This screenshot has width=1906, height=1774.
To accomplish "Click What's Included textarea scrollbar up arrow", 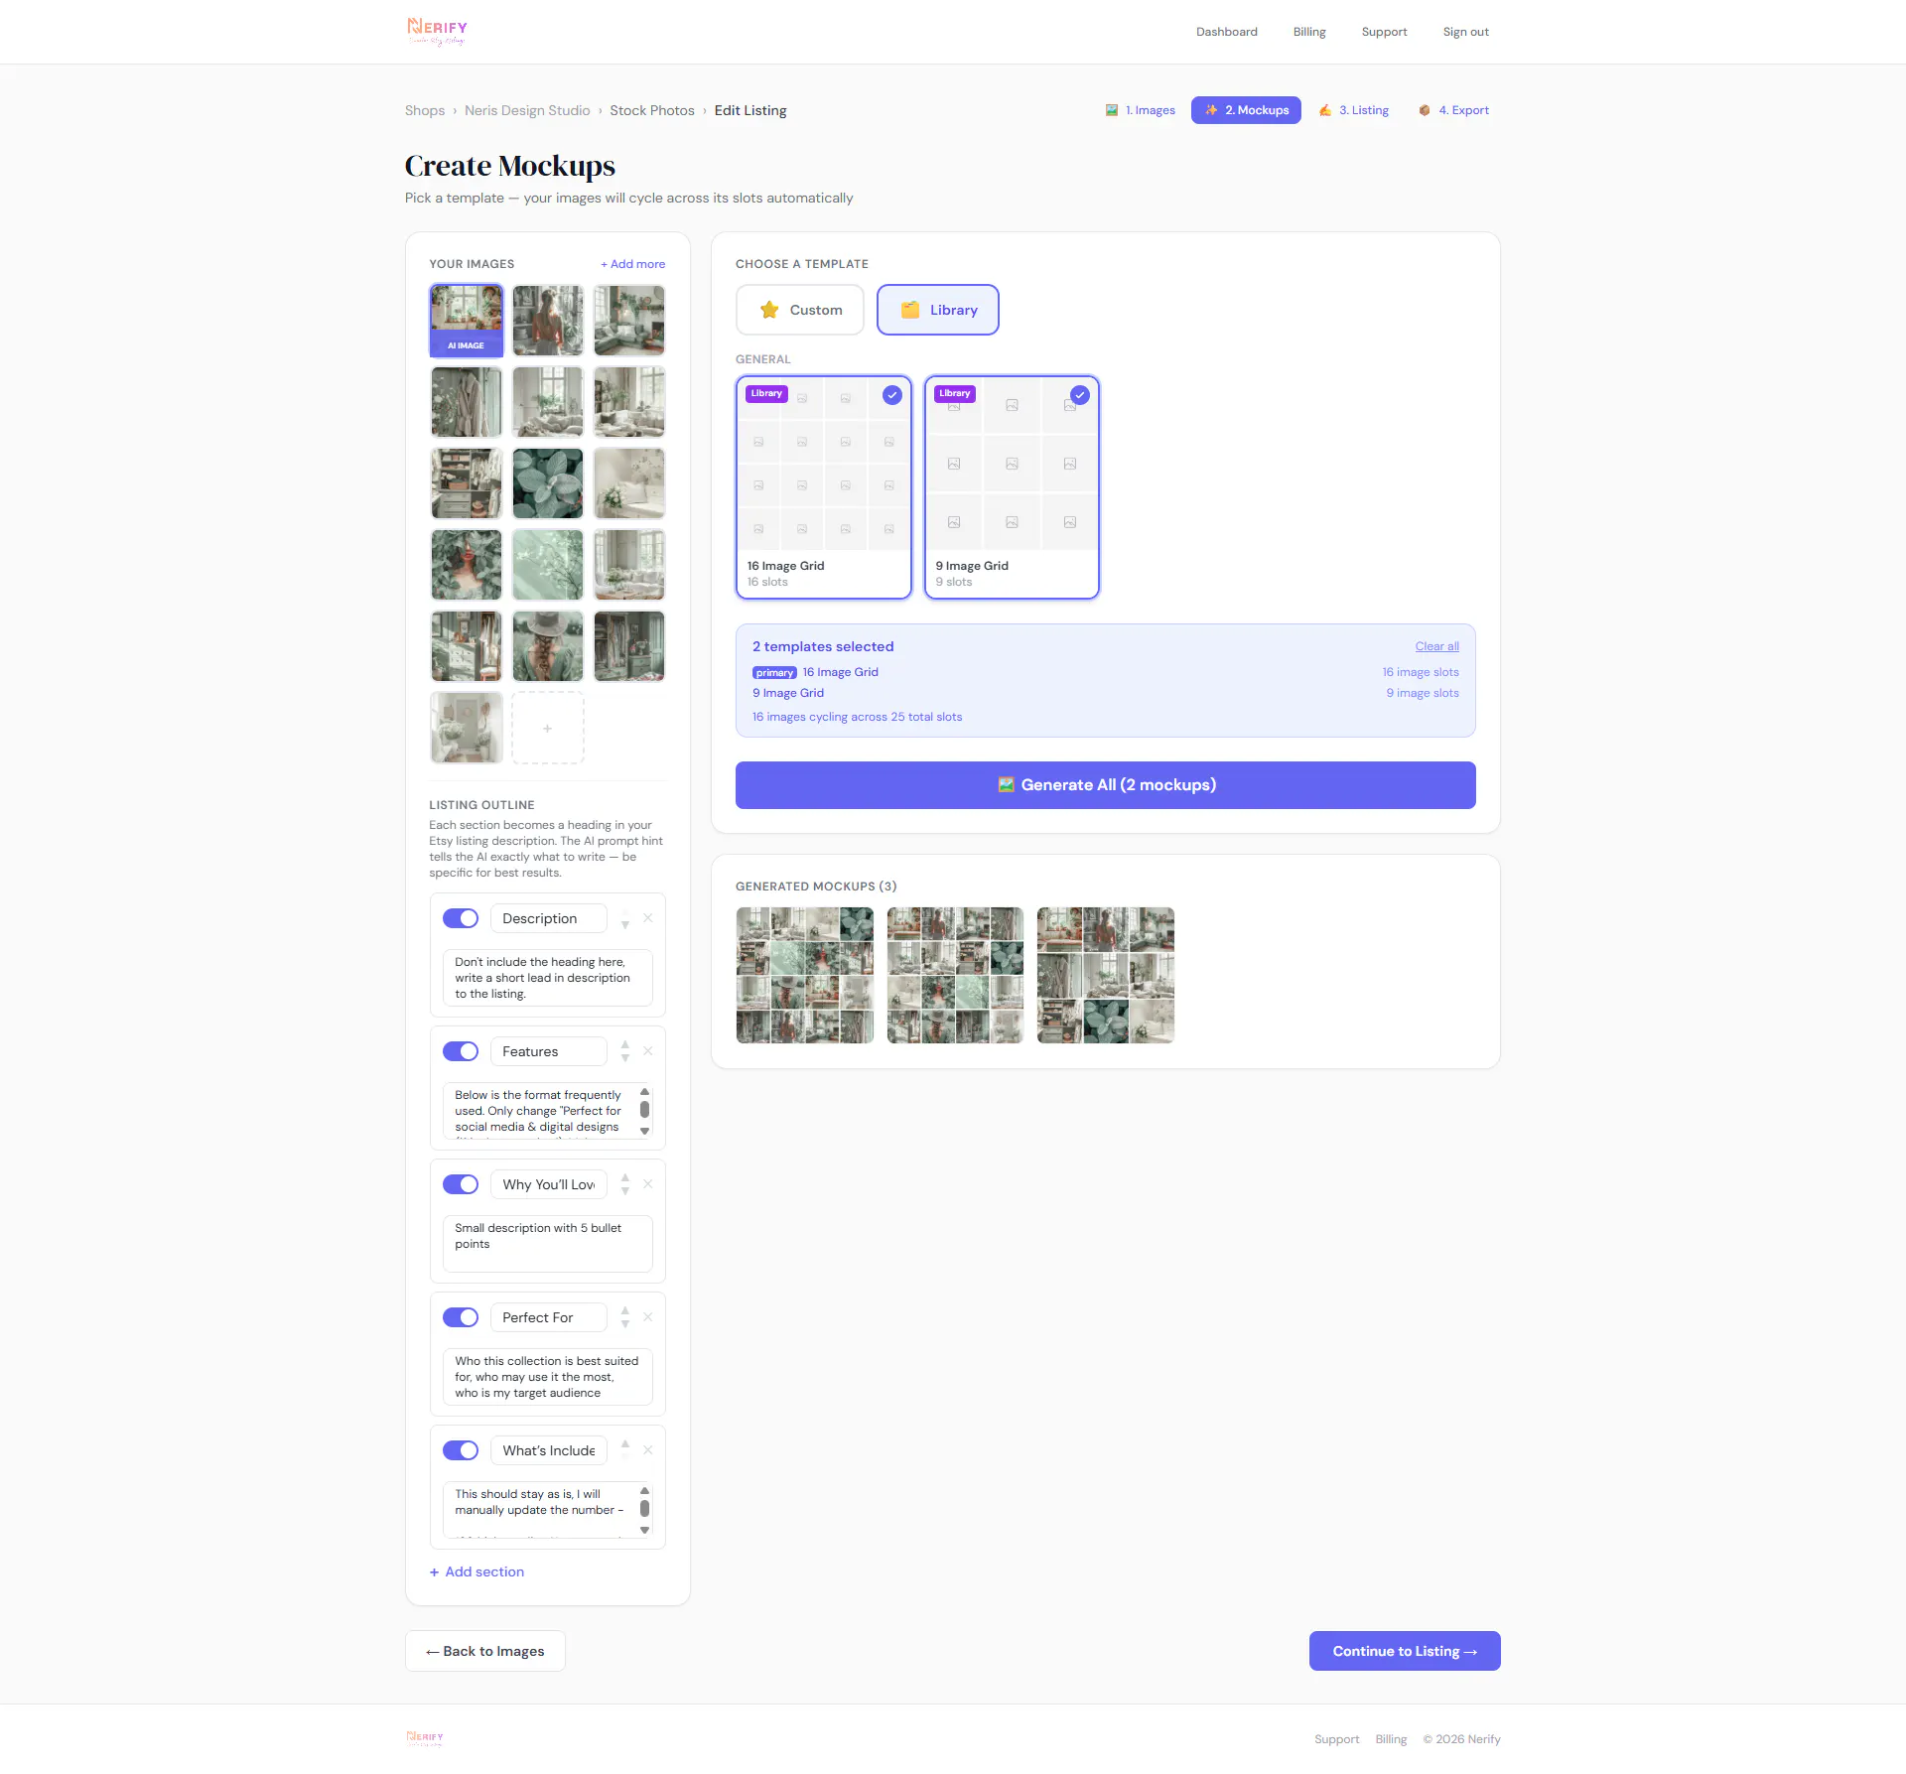I will point(645,1491).
